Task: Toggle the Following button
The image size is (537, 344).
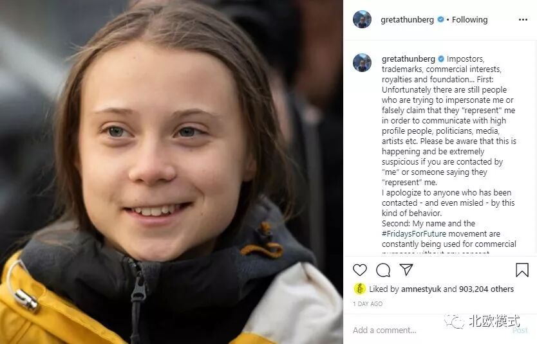Action: [469, 20]
